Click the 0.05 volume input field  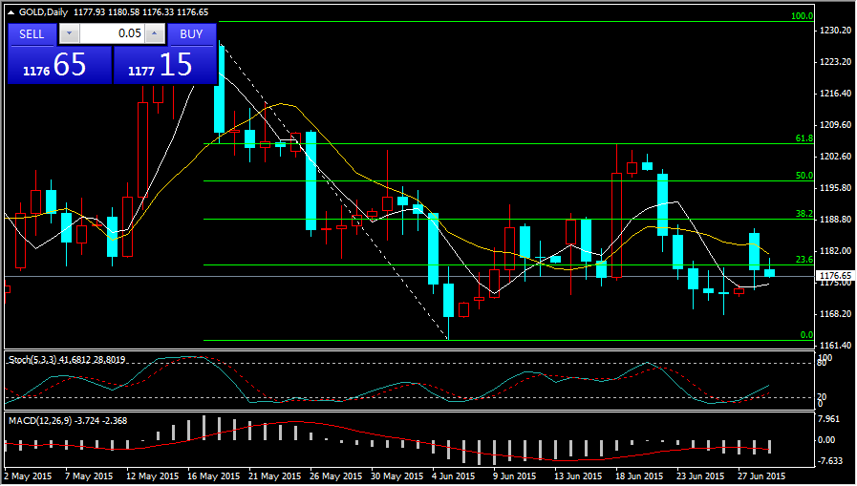click(x=112, y=33)
